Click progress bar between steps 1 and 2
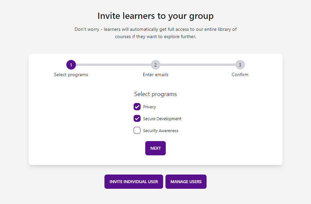The image size is (311, 204). click(x=113, y=65)
